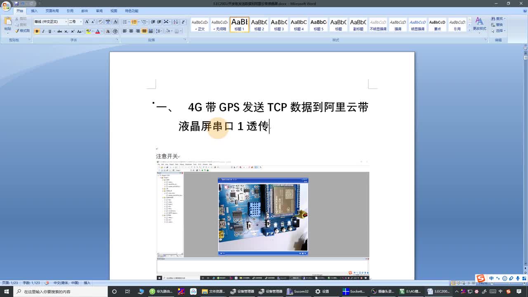Viewport: 528px width, 297px height.
Task: Open the Change Case (Aa) menu
Action: click(80, 31)
